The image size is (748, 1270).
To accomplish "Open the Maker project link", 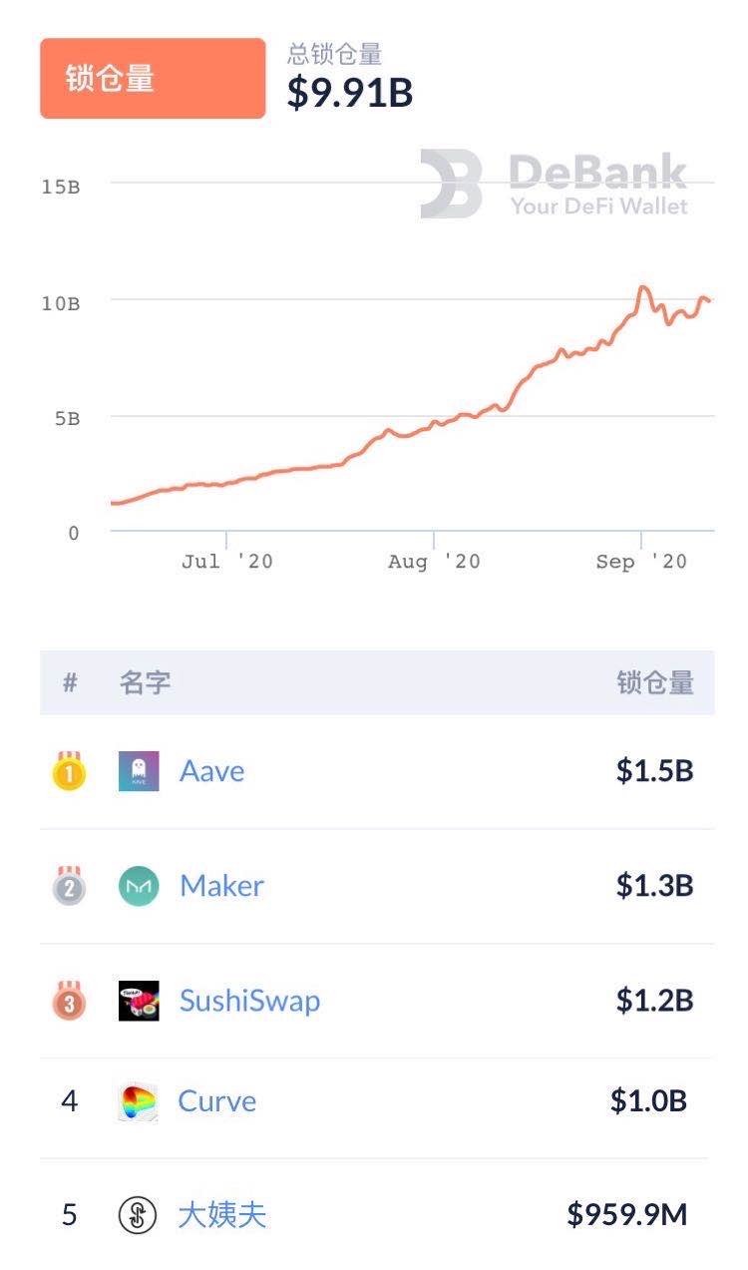I will pyautogui.click(x=221, y=886).
